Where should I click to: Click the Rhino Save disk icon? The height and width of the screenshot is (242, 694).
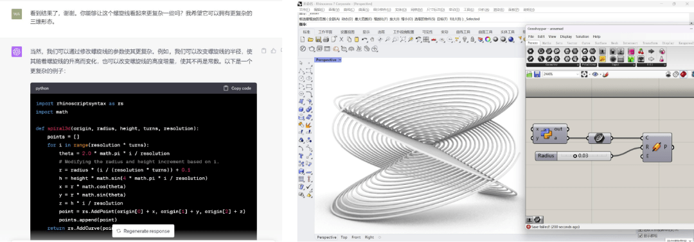click(318, 40)
